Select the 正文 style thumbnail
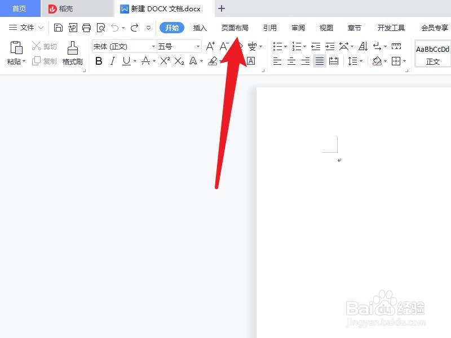 (x=432, y=55)
